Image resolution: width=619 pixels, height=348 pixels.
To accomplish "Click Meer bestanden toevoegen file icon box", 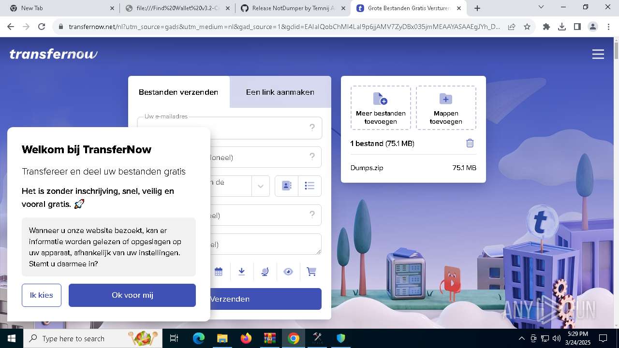I will [381, 108].
